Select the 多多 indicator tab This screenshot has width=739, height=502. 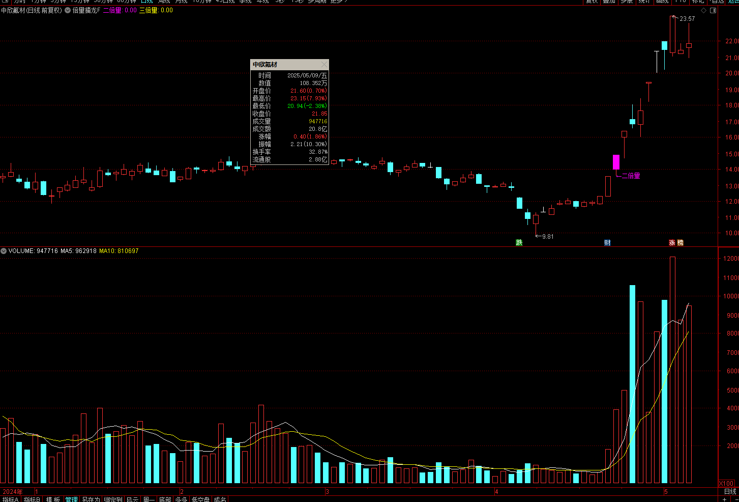(x=181, y=499)
